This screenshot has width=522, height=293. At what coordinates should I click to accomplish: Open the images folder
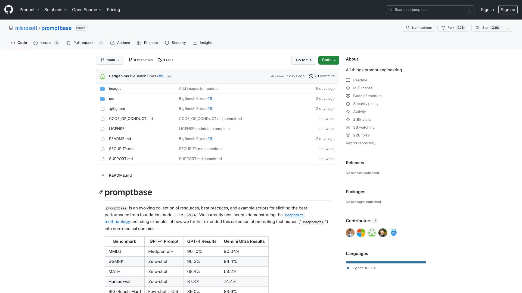pos(115,89)
